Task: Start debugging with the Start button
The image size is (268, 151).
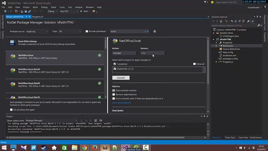Action: tap(85, 11)
